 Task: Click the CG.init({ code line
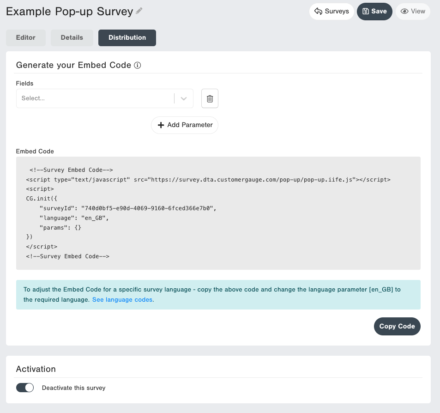coord(42,199)
